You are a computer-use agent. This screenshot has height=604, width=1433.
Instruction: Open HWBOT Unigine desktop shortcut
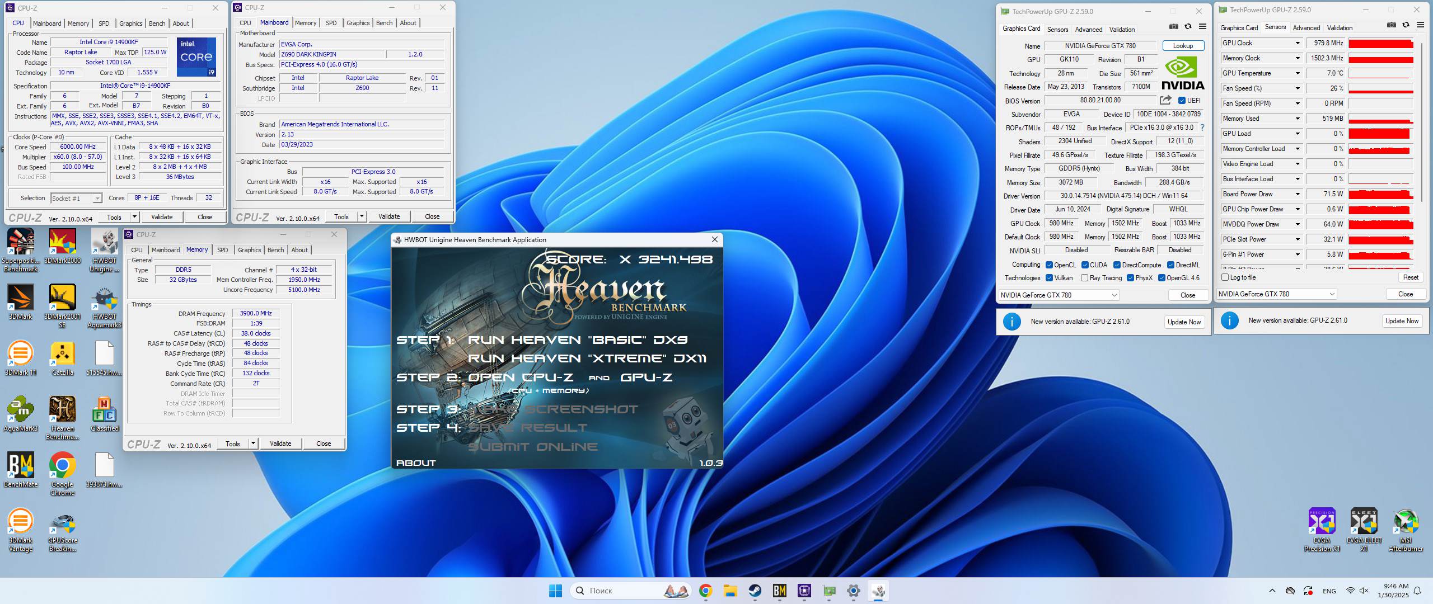(x=105, y=249)
